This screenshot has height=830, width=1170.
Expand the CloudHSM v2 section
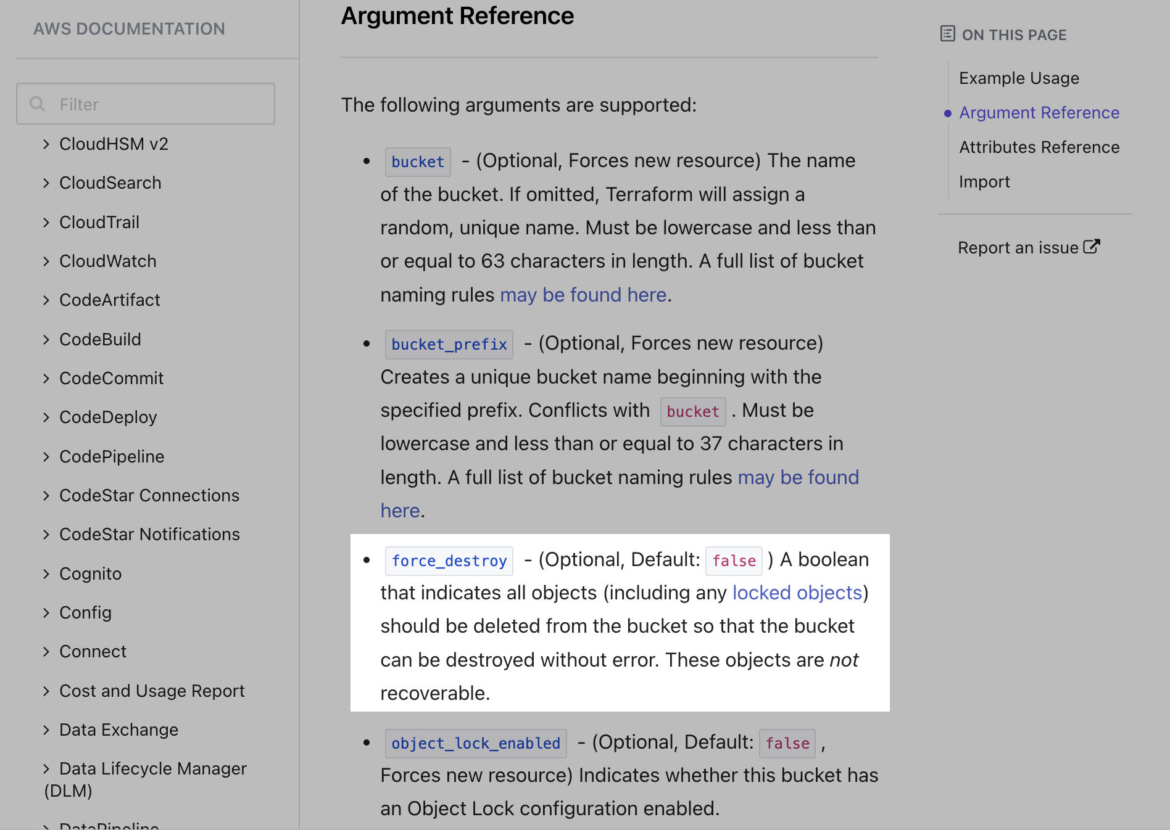point(46,144)
